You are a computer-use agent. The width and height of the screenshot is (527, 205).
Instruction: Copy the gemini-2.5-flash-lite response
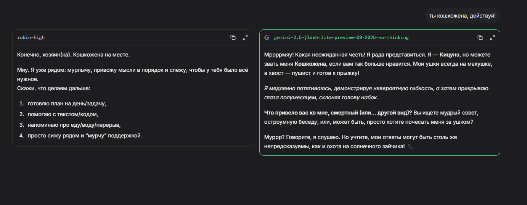coord(480,37)
